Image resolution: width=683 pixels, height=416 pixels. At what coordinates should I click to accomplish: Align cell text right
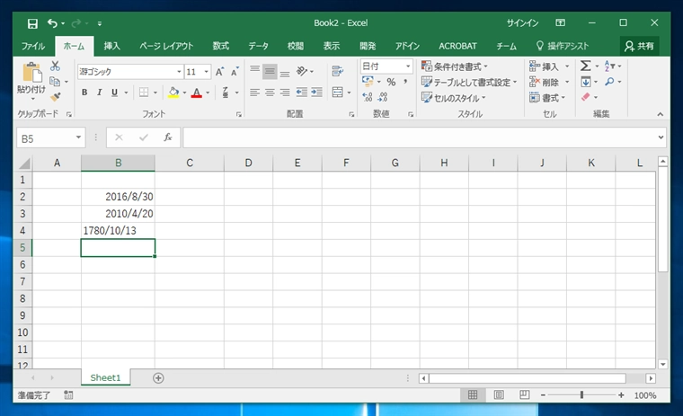tap(285, 93)
